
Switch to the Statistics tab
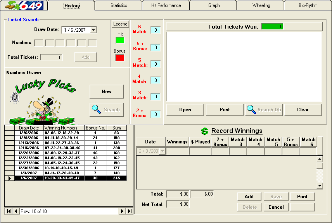tap(118, 5)
